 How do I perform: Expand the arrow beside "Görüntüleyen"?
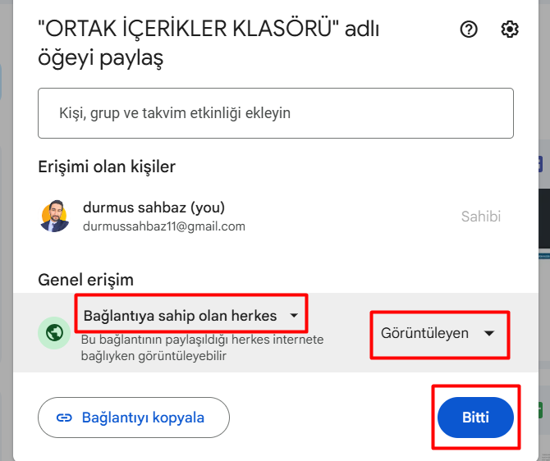pyautogui.click(x=489, y=333)
